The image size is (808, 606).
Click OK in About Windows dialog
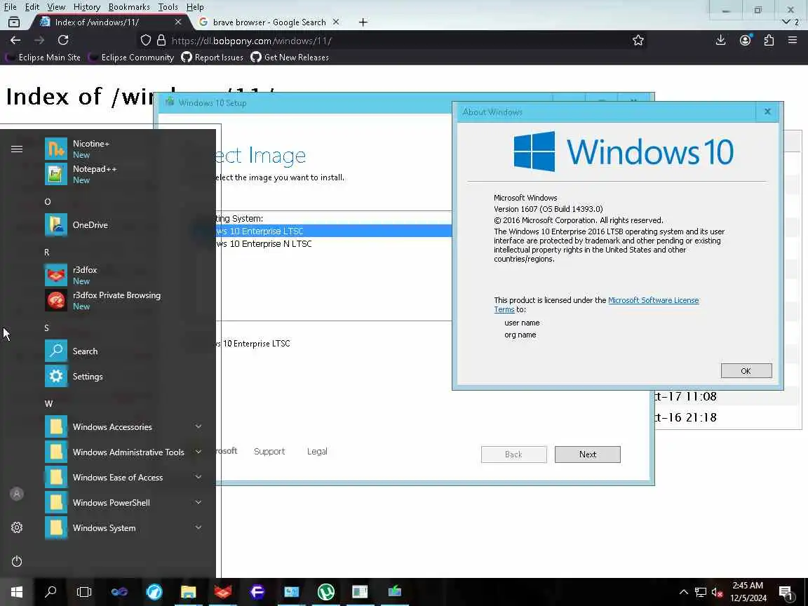tap(746, 370)
